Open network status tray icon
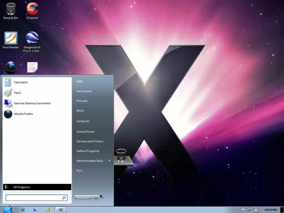The image size is (284, 213). (x=250, y=210)
